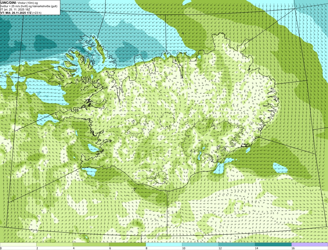Click the '16' legend scale label
The height and width of the screenshot is (250, 328).
[293, 248]
